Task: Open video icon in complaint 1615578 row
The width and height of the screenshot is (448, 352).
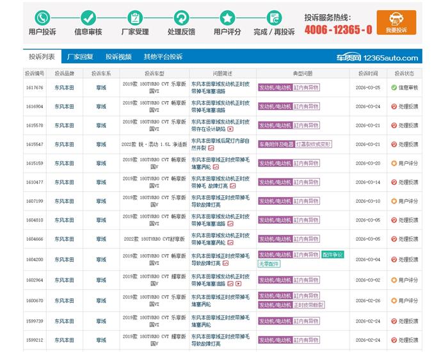Action: 230,129
